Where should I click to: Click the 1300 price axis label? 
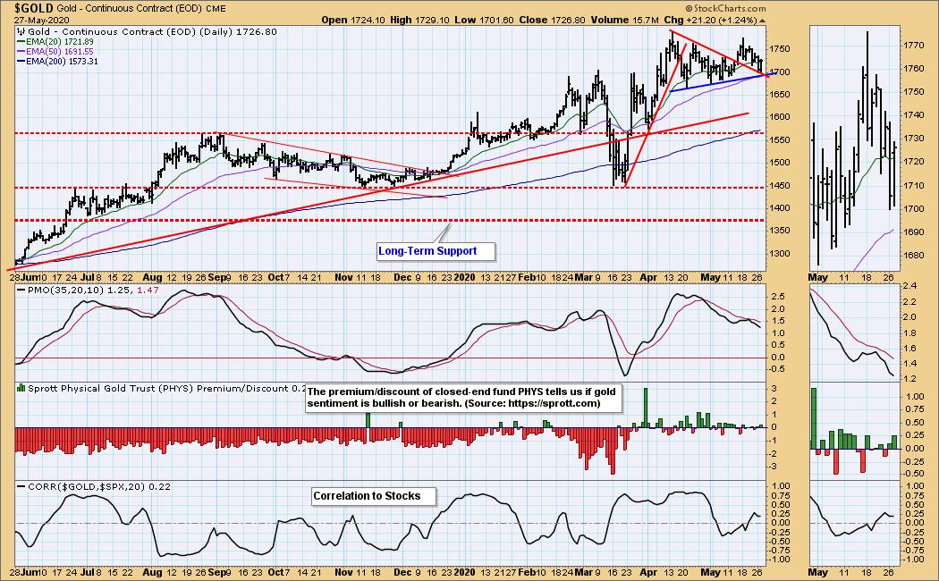[780, 253]
